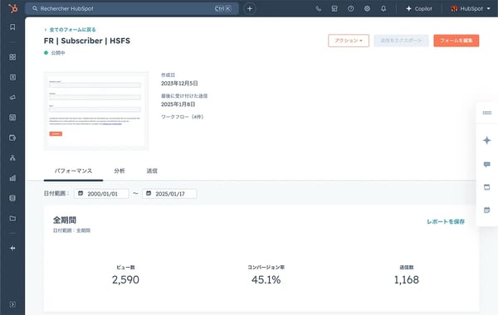This screenshot has width=498, height=315.
Task: Open the Commerce wallet icon in sidebar
Action: coord(12,138)
